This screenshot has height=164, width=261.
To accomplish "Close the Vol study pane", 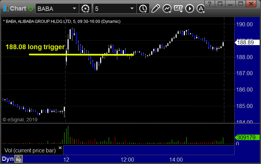I will click(x=60, y=148).
